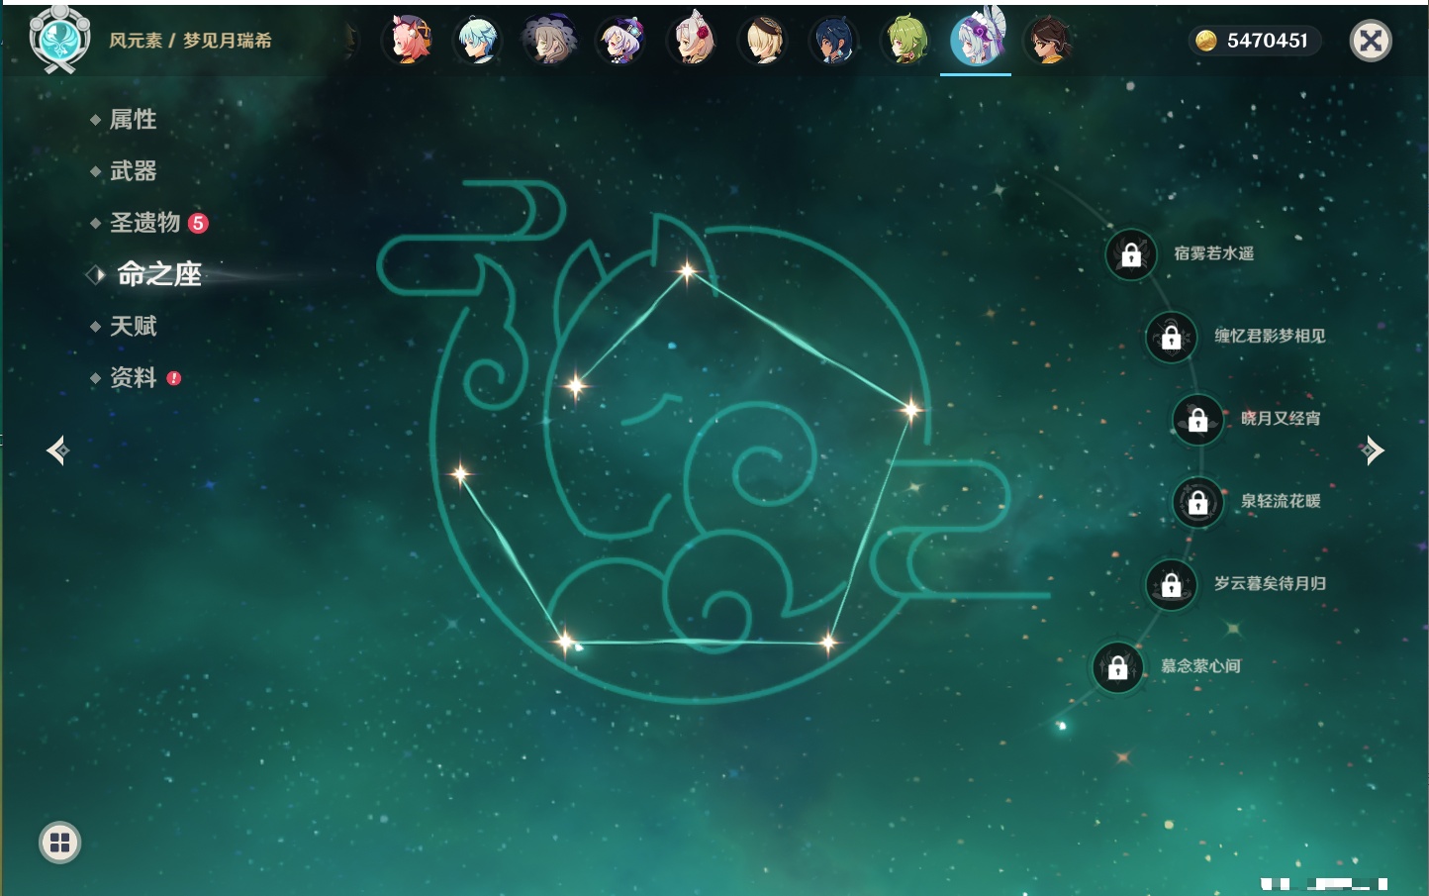Viewport: 1429px width, 896px height.
Task: Open the 天赋 talents page
Action: click(x=133, y=326)
